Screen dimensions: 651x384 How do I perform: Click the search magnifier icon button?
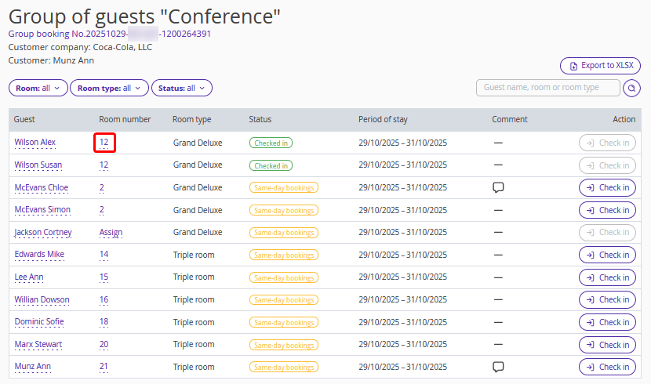[631, 89]
